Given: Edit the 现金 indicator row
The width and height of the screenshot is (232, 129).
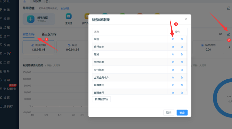Looking at the screenshot, I should [173, 39].
